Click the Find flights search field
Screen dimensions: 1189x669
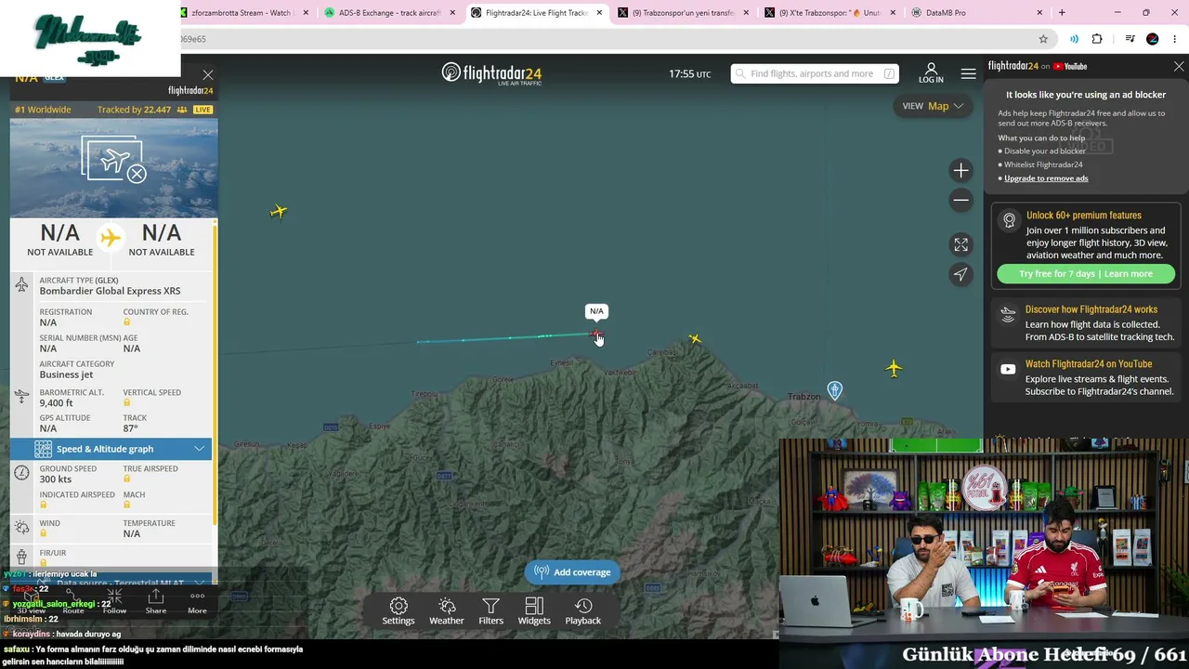pos(815,73)
